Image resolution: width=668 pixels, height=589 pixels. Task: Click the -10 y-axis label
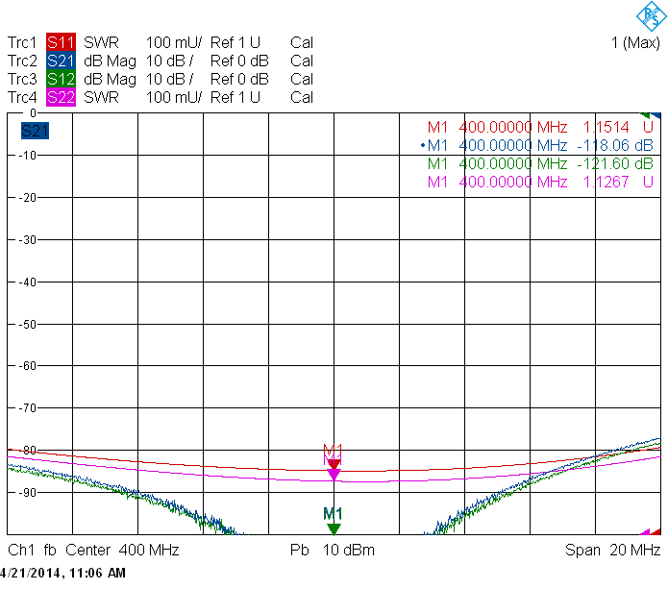tap(27, 156)
